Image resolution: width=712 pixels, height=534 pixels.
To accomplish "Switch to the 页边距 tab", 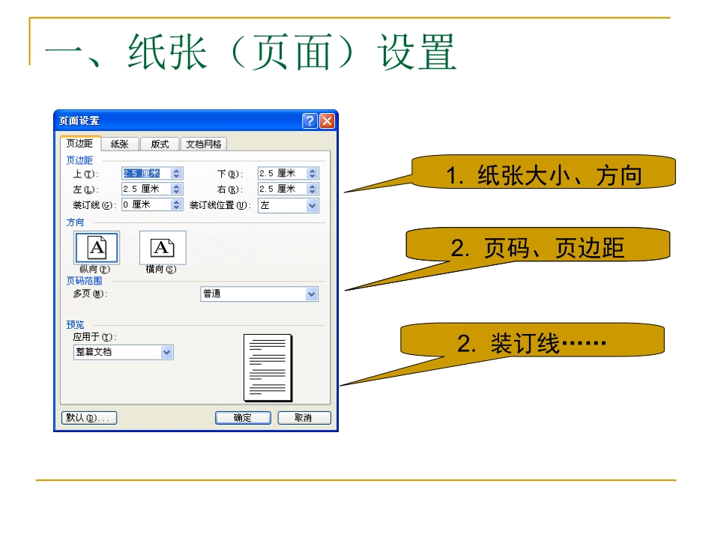I will coord(79,143).
